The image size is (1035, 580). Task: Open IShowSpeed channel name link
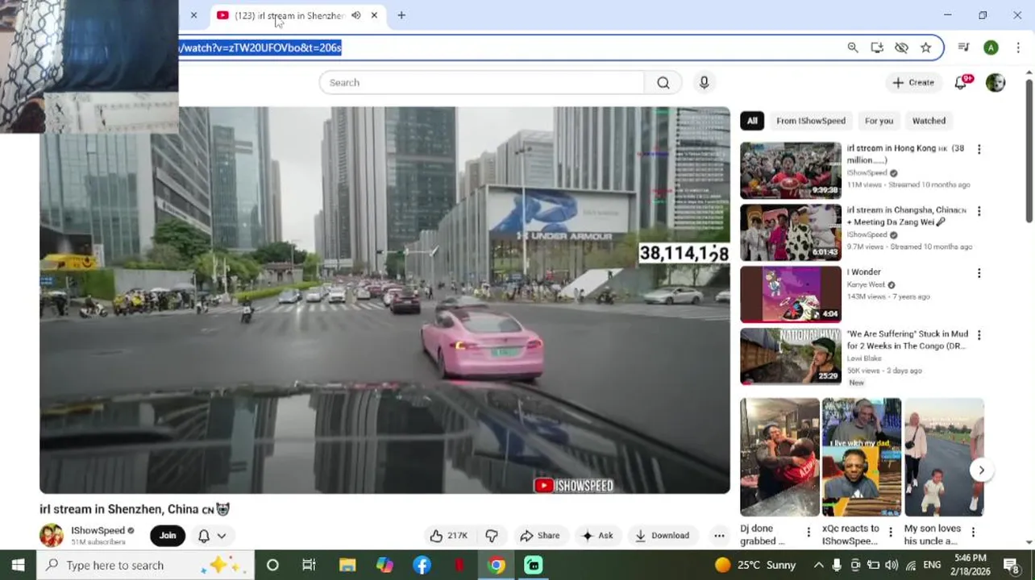pyautogui.click(x=98, y=530)
